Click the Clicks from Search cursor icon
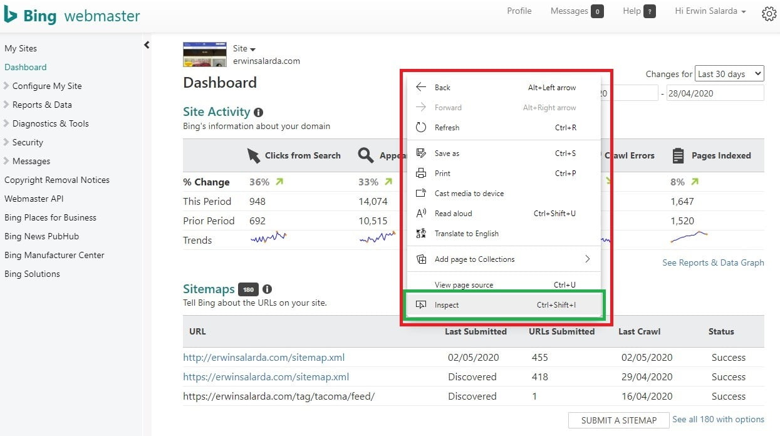The width and height of the screenshot is (780, 436). click(x=253, y=156)
